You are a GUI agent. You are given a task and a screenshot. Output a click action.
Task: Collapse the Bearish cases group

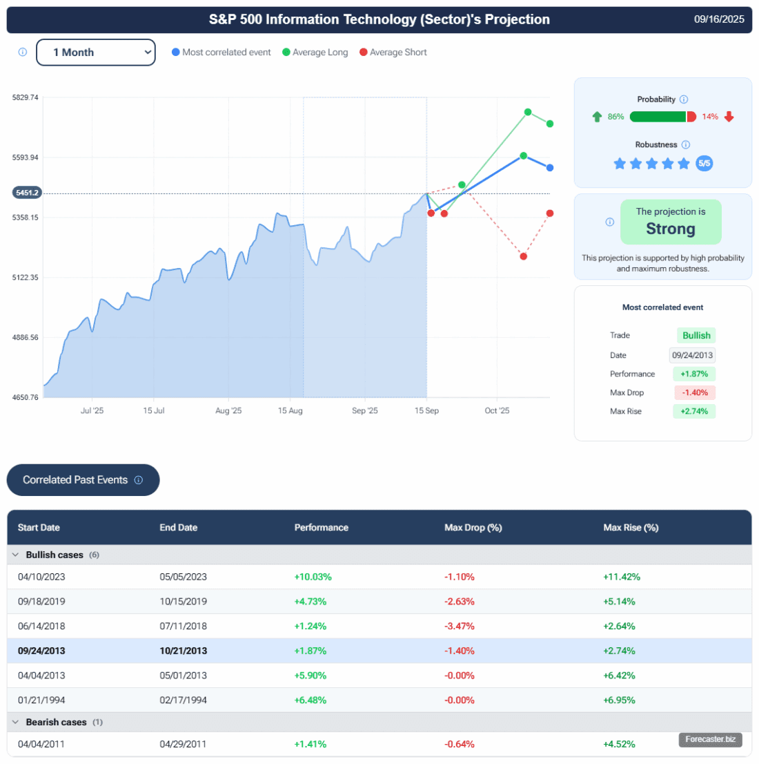[x=16, y=722]
